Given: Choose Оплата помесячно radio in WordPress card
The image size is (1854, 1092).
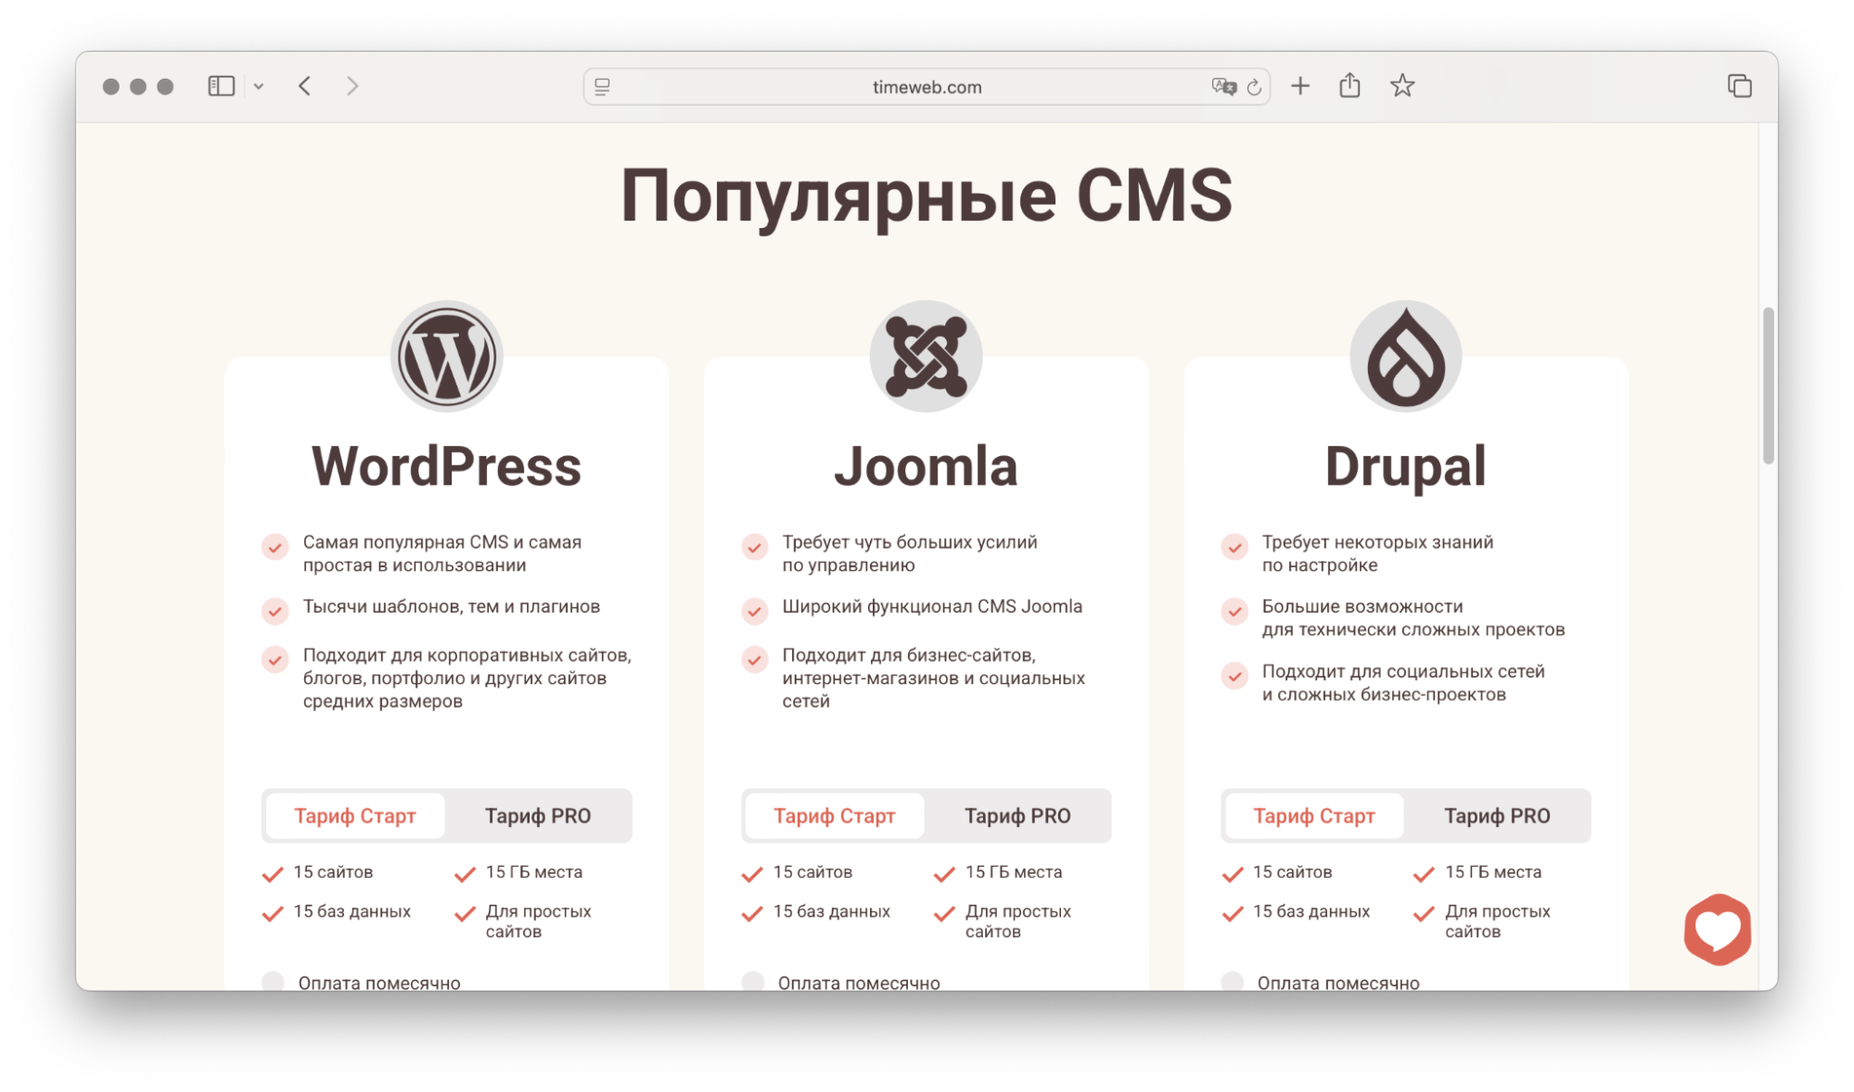Looking at the screenshot, I should (273, 982).
